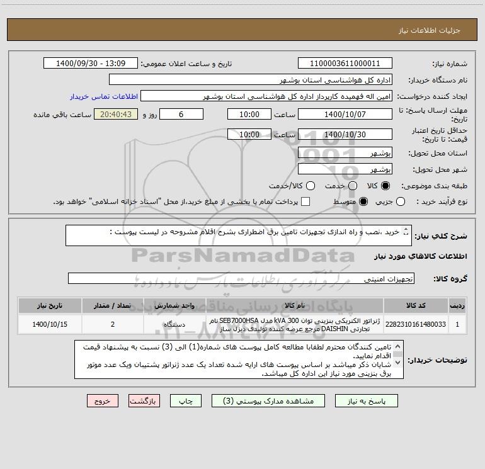
Task: Click the delivery city field بوشهر
Action: pos(345,169)
